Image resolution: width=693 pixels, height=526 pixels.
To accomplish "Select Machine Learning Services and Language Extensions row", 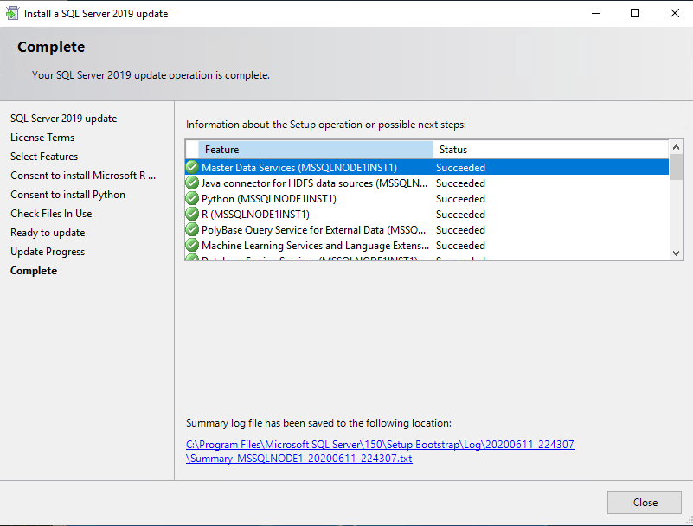I will [x=427, y=246].
